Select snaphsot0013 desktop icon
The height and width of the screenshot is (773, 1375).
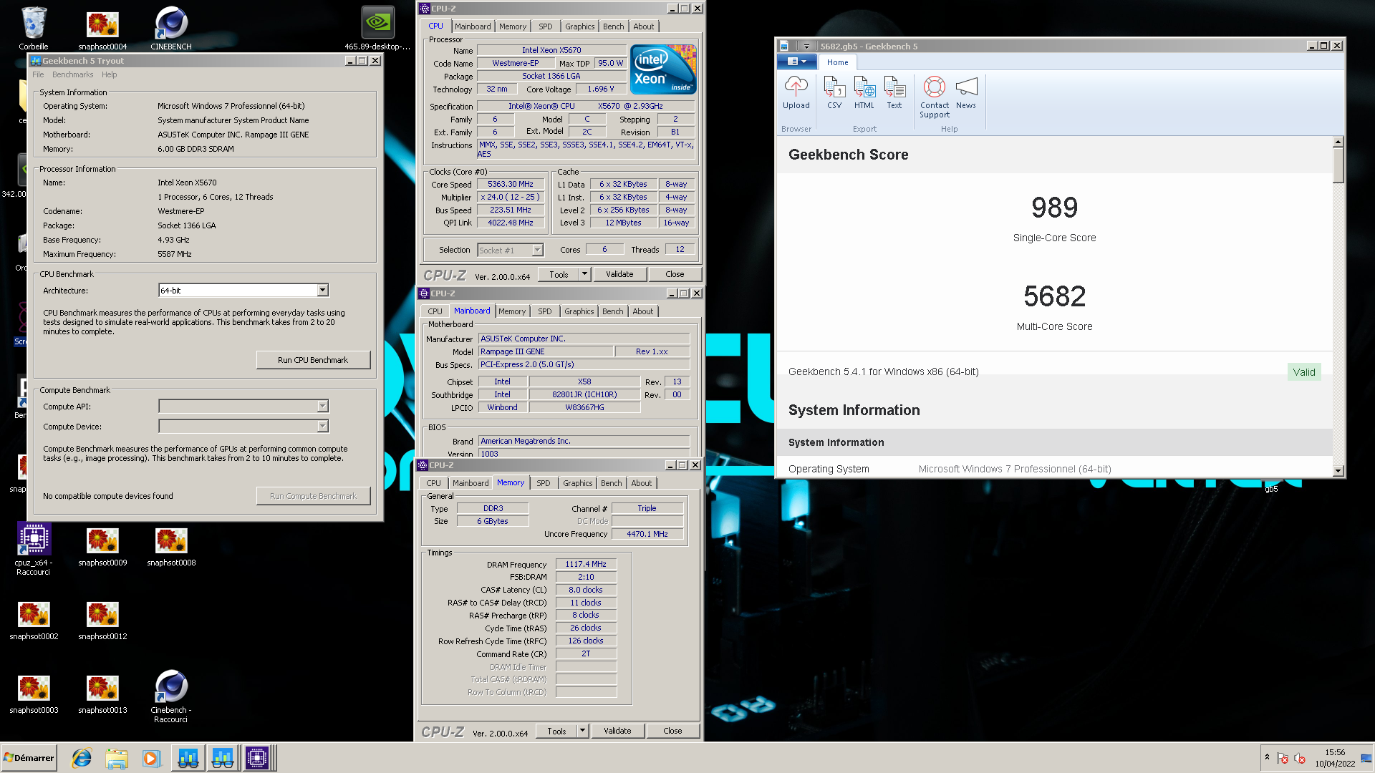(x=102, y=694)
